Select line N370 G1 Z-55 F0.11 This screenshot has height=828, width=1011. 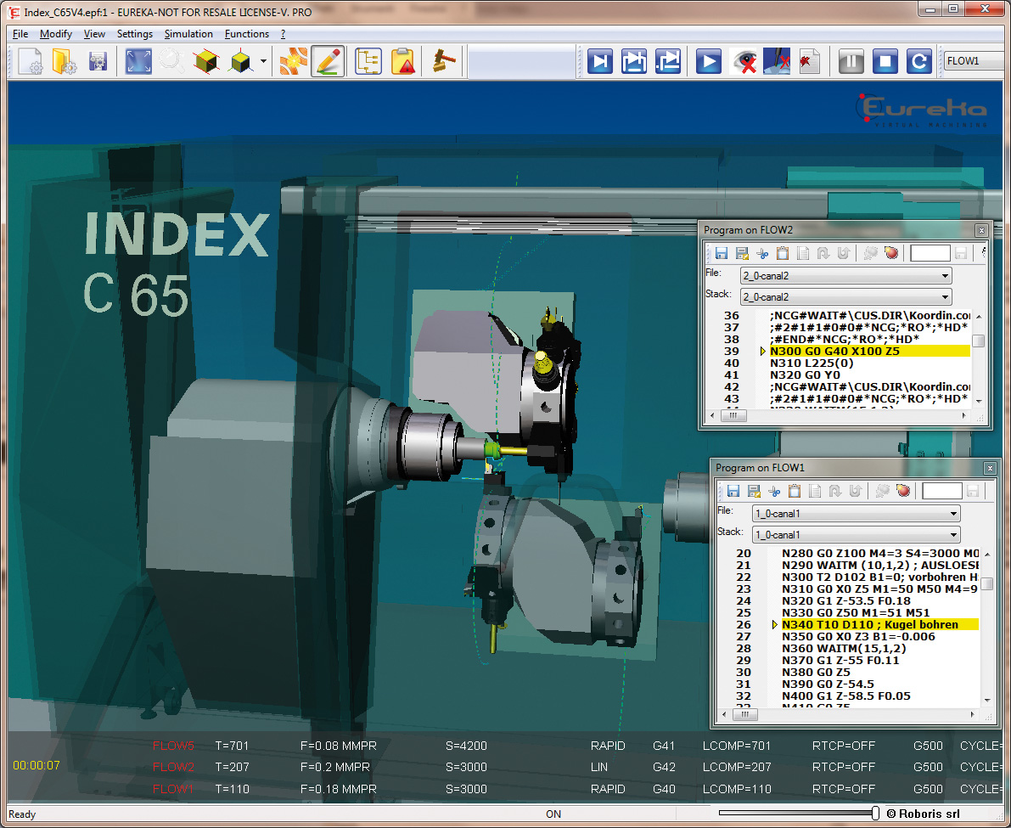[840, 660]
